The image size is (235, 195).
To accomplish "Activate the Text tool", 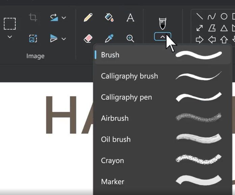I will coord(130,18).
